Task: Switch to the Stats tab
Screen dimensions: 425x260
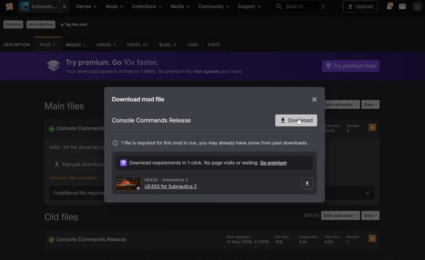Action: (x=214, y=44)
